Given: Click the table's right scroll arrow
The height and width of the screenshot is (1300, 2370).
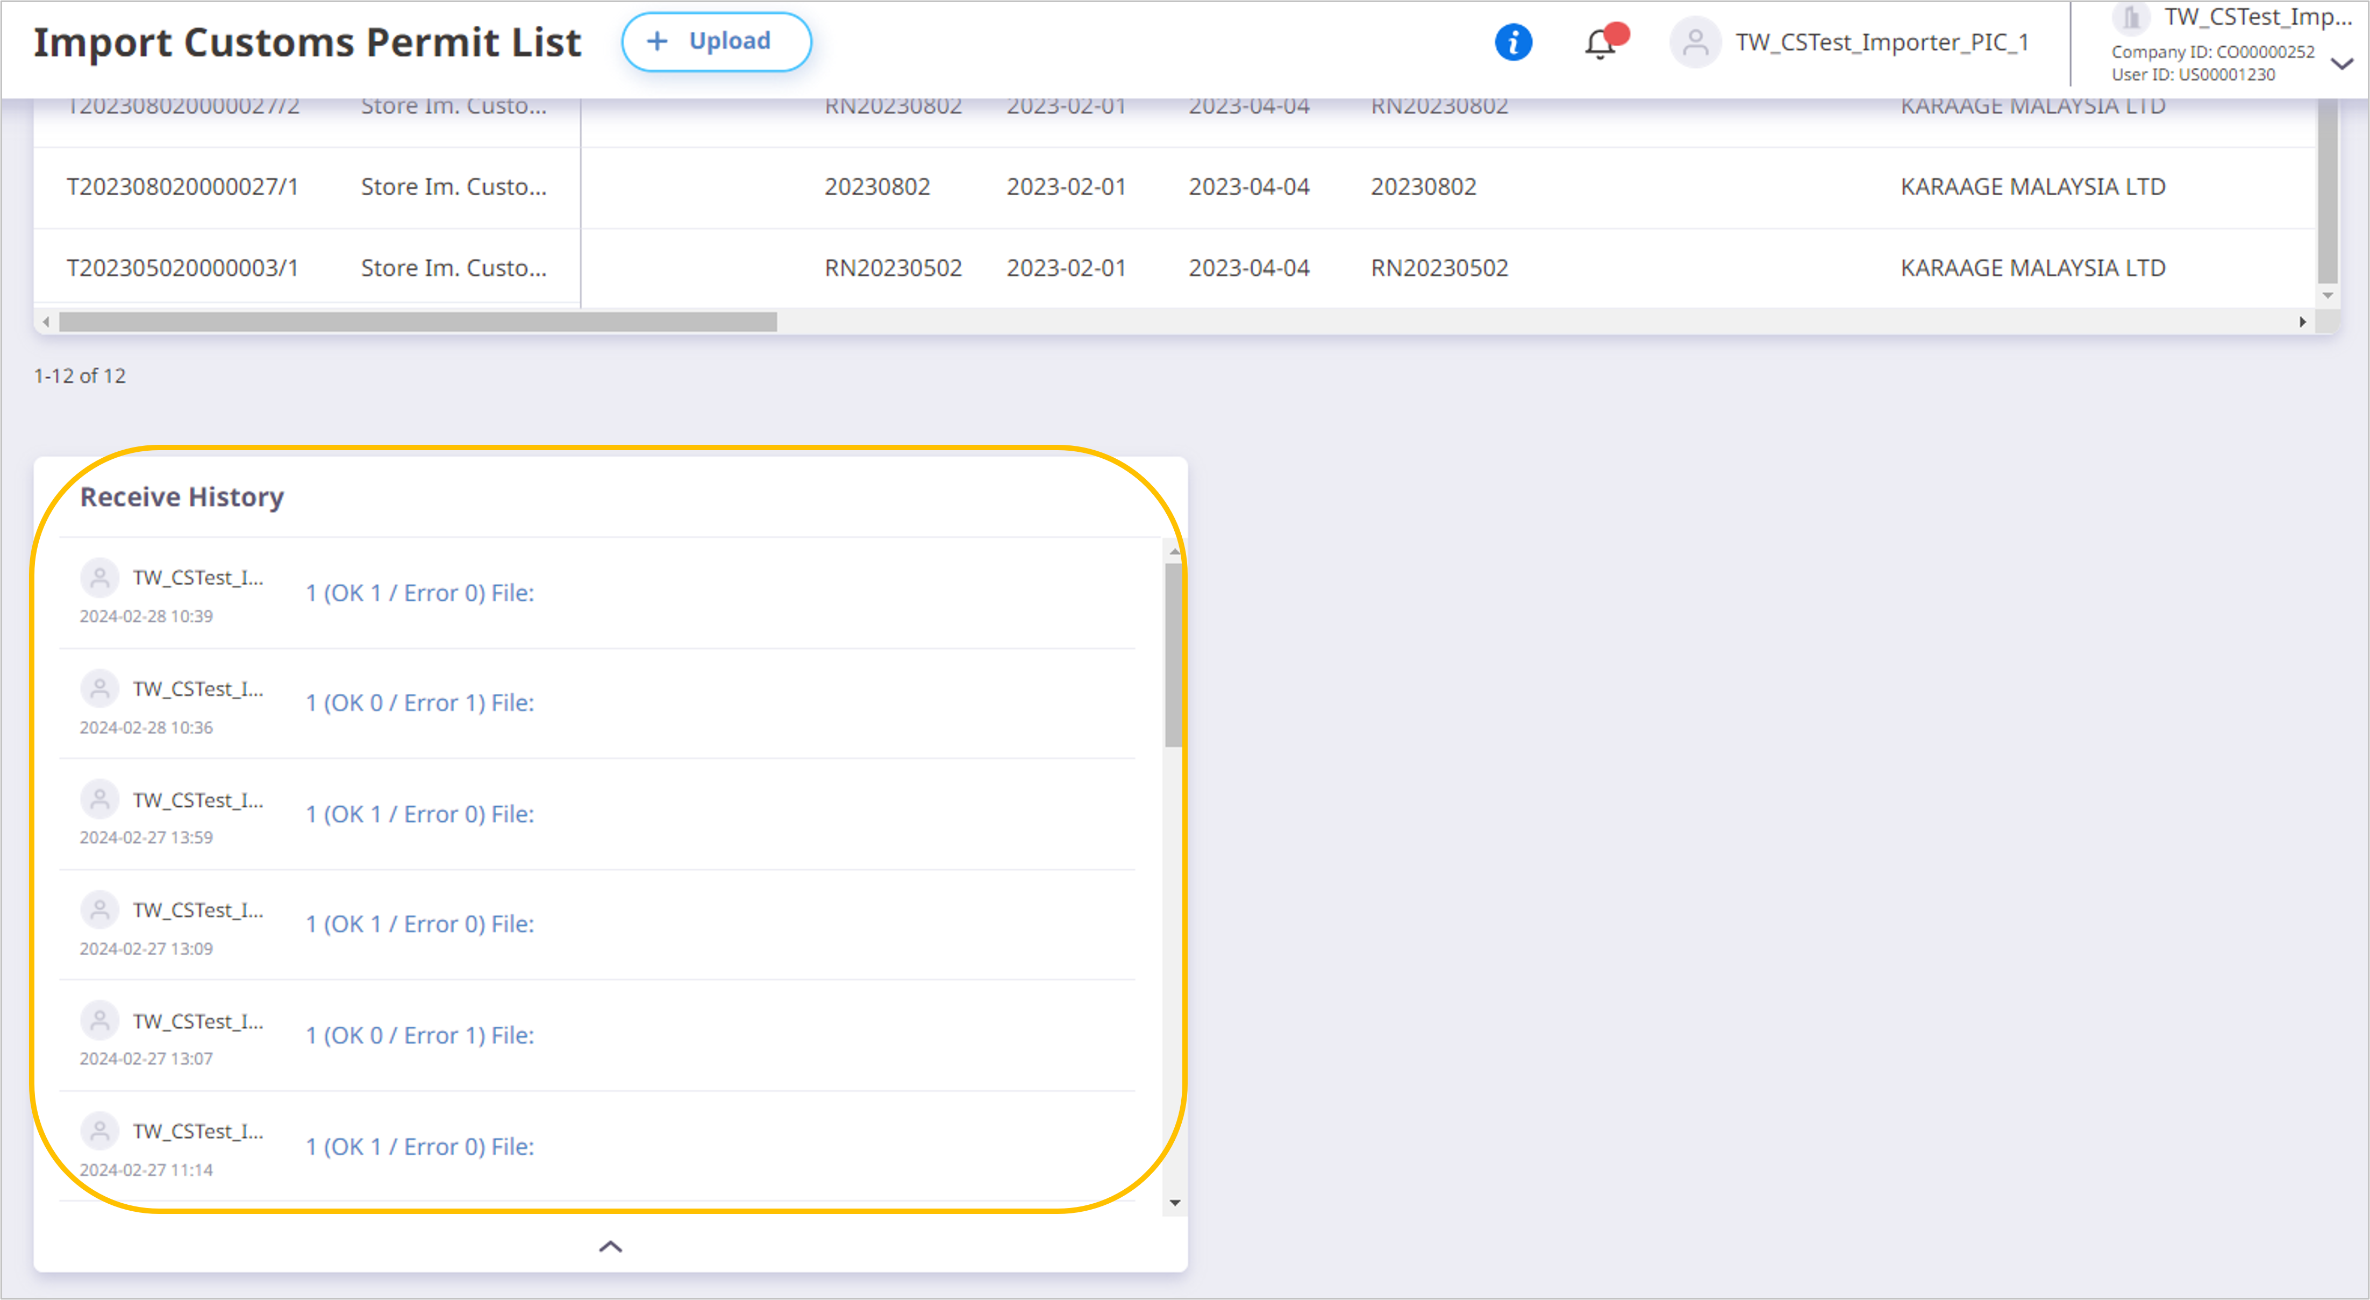Looking at the screenshot, I should [x=2303, y=322].
